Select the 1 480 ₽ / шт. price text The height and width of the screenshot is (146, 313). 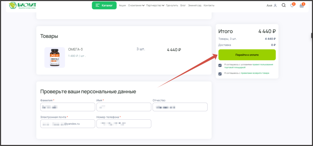point(77,56)
